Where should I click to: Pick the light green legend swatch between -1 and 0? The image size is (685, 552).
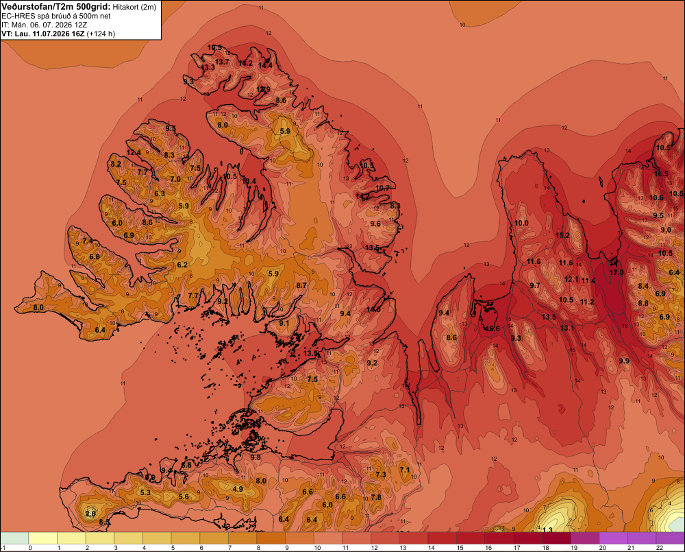tap(14, 538)
